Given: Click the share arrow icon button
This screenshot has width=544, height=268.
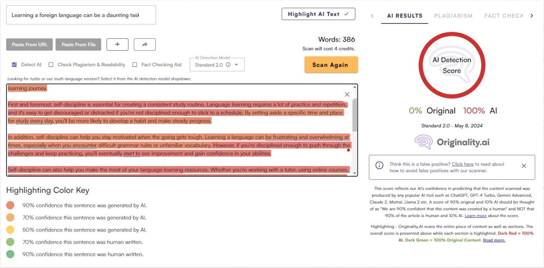Looking at the screenshot, I should click(144, 44).
